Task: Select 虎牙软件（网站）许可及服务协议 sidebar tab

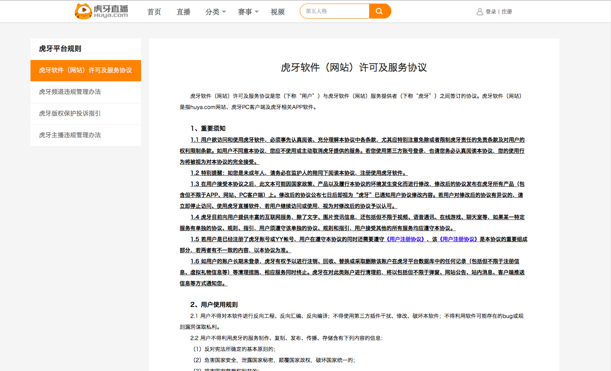Action: (86, 70)
